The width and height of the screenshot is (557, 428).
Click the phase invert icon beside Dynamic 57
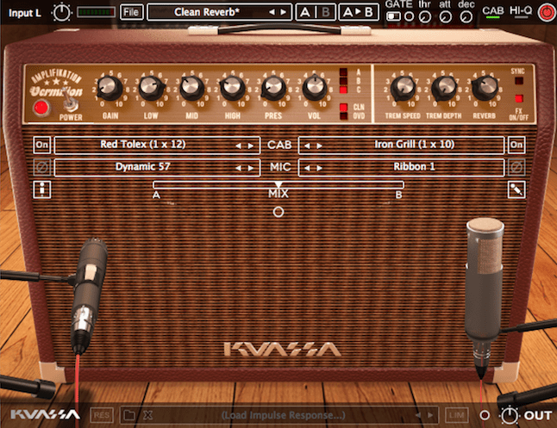pyautogui.click(x=41, y=168)
